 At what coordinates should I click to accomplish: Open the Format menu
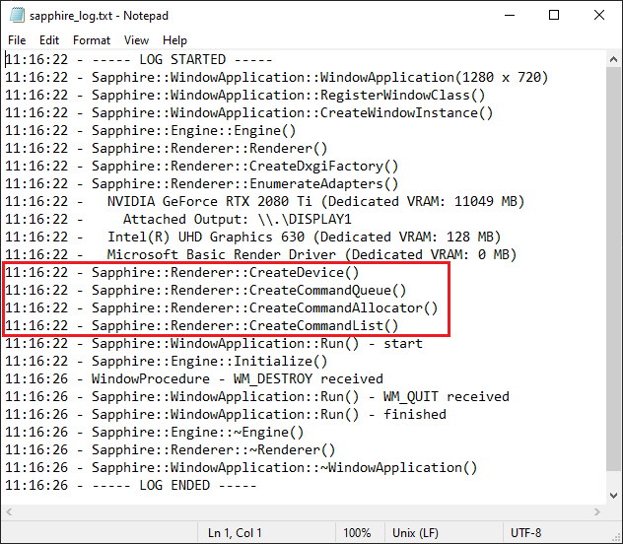[92, 40]
